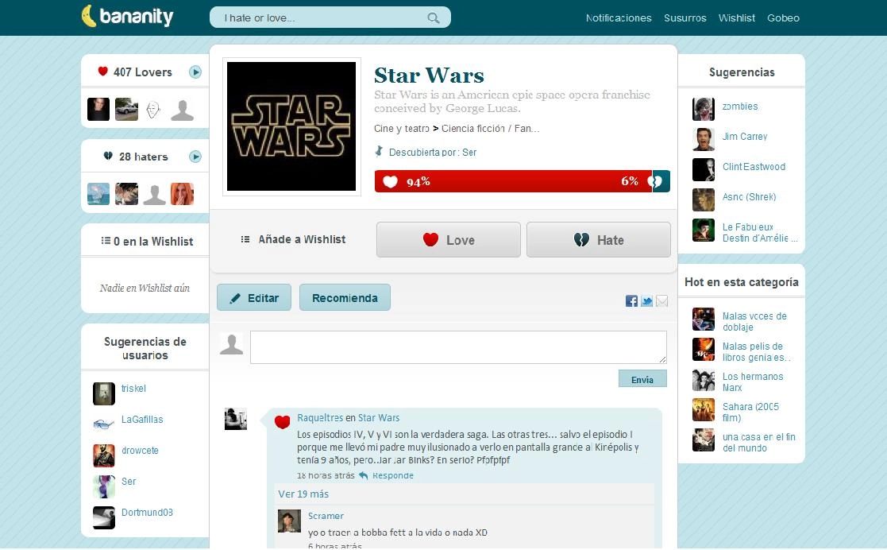Image resolution: width=887 pixels, height=550 pixels.
Task: Click the Clint Eastwood suggestion thumbnail
Action: [x=704, y=169]
